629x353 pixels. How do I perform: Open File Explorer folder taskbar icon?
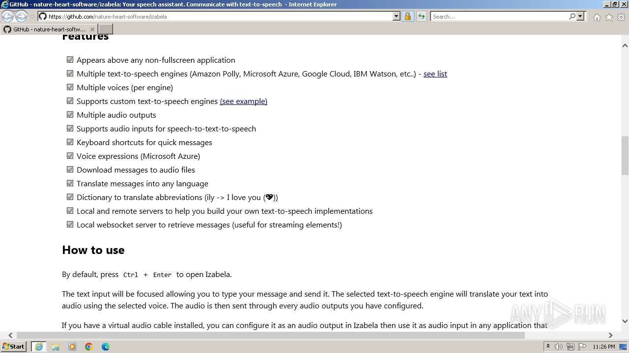(56, 347)
